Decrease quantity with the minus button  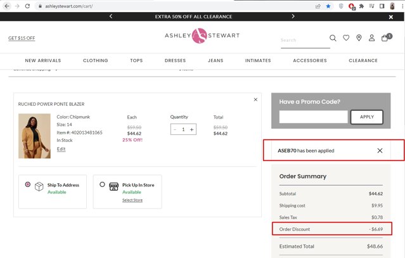click(175, 130)
